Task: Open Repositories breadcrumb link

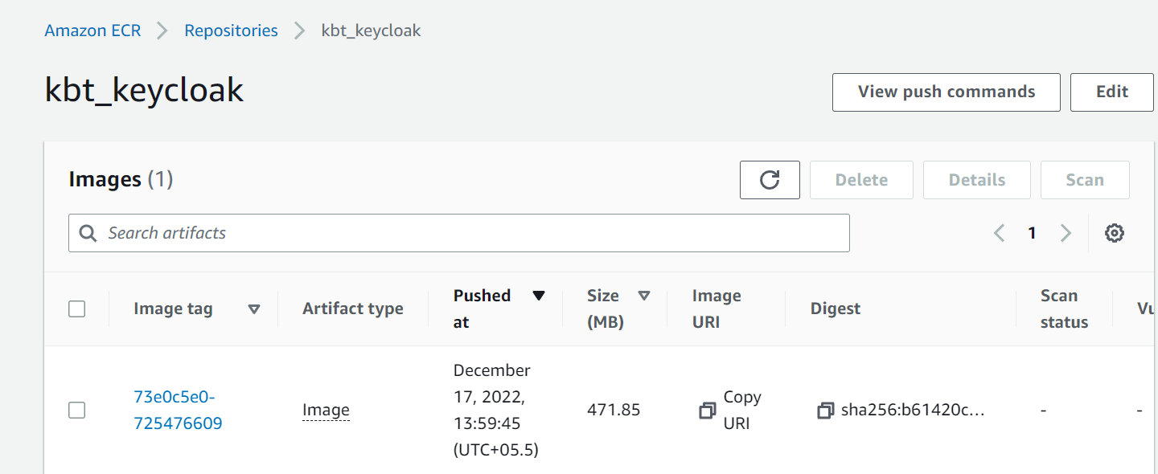Action: tap(231, 31)
